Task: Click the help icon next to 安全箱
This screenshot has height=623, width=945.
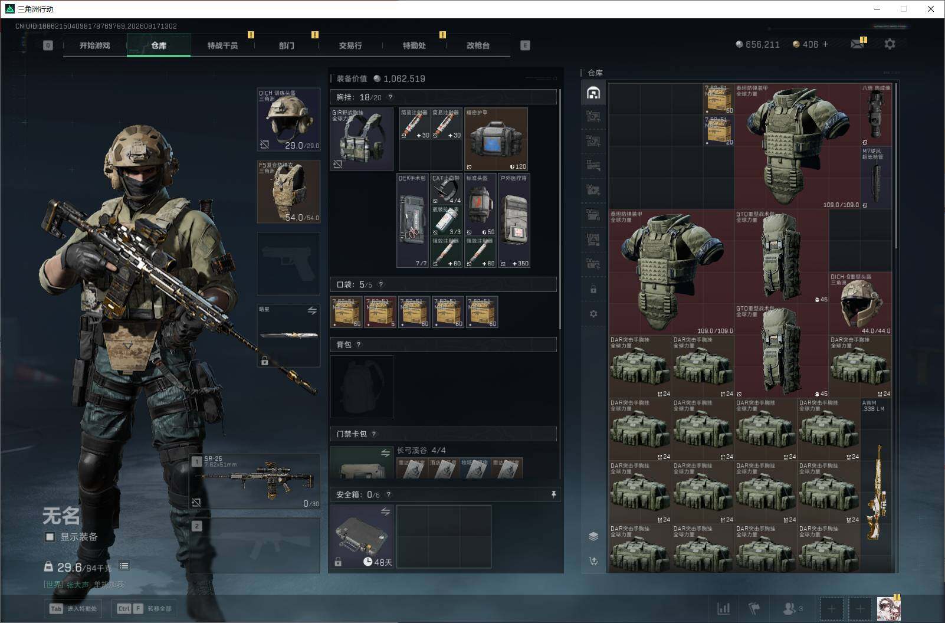Action: point(388,494)
